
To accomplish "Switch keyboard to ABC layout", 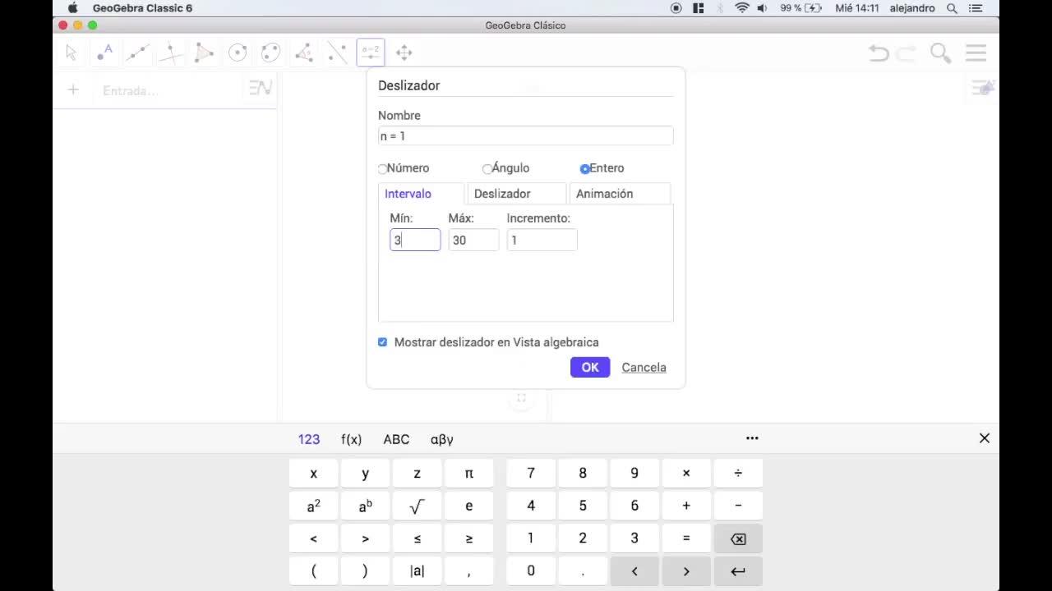I will pyautogui.click(x=396, y=439).
